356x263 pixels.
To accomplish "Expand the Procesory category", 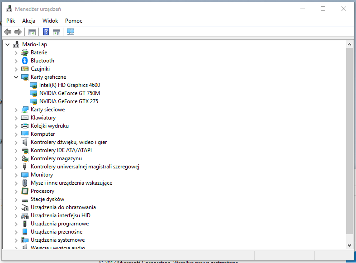I will [16, 191].
